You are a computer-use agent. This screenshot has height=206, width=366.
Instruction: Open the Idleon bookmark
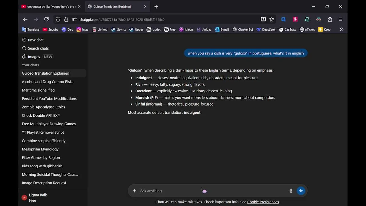[x=186, y=29]
